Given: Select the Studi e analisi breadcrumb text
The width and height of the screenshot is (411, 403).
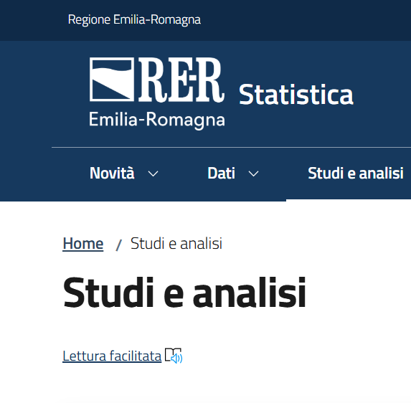Looking at the screenshot, I should click(176, 243).
